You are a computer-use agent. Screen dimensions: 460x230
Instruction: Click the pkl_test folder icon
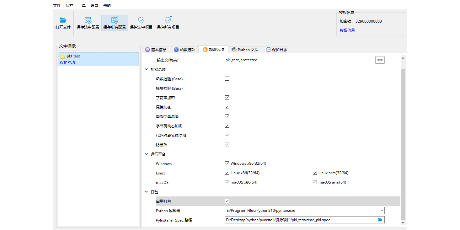[63, 56]
